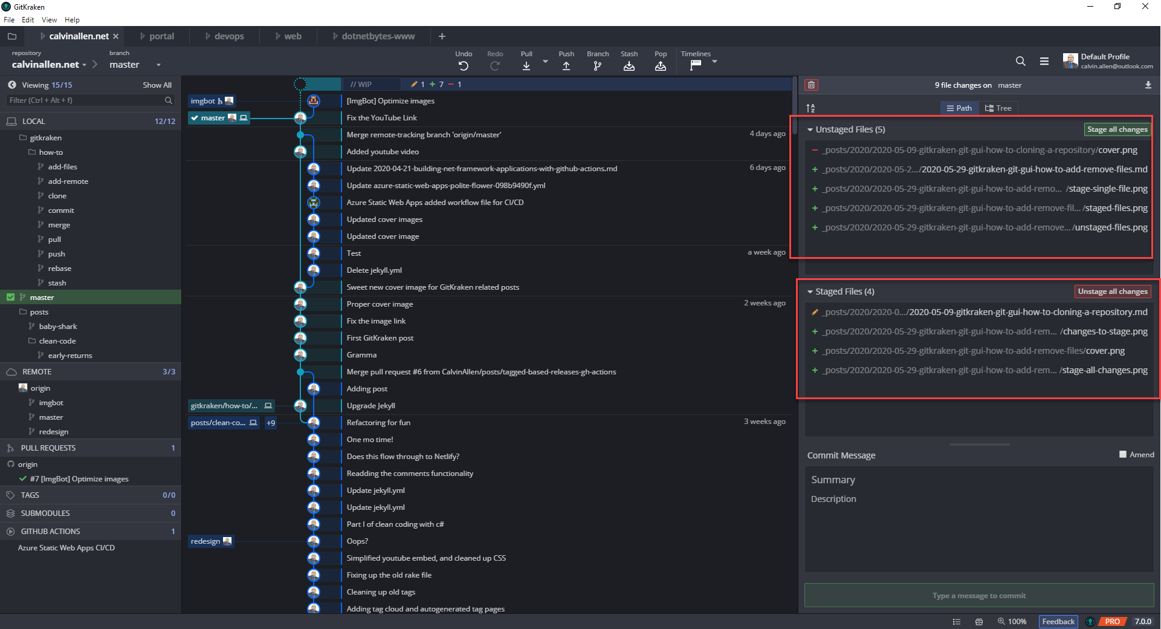Click the commit Description field

tap(979, 499)
